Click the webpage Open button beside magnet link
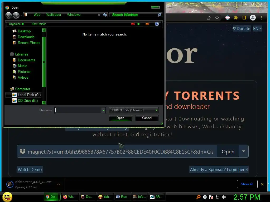 pos(228,151)
